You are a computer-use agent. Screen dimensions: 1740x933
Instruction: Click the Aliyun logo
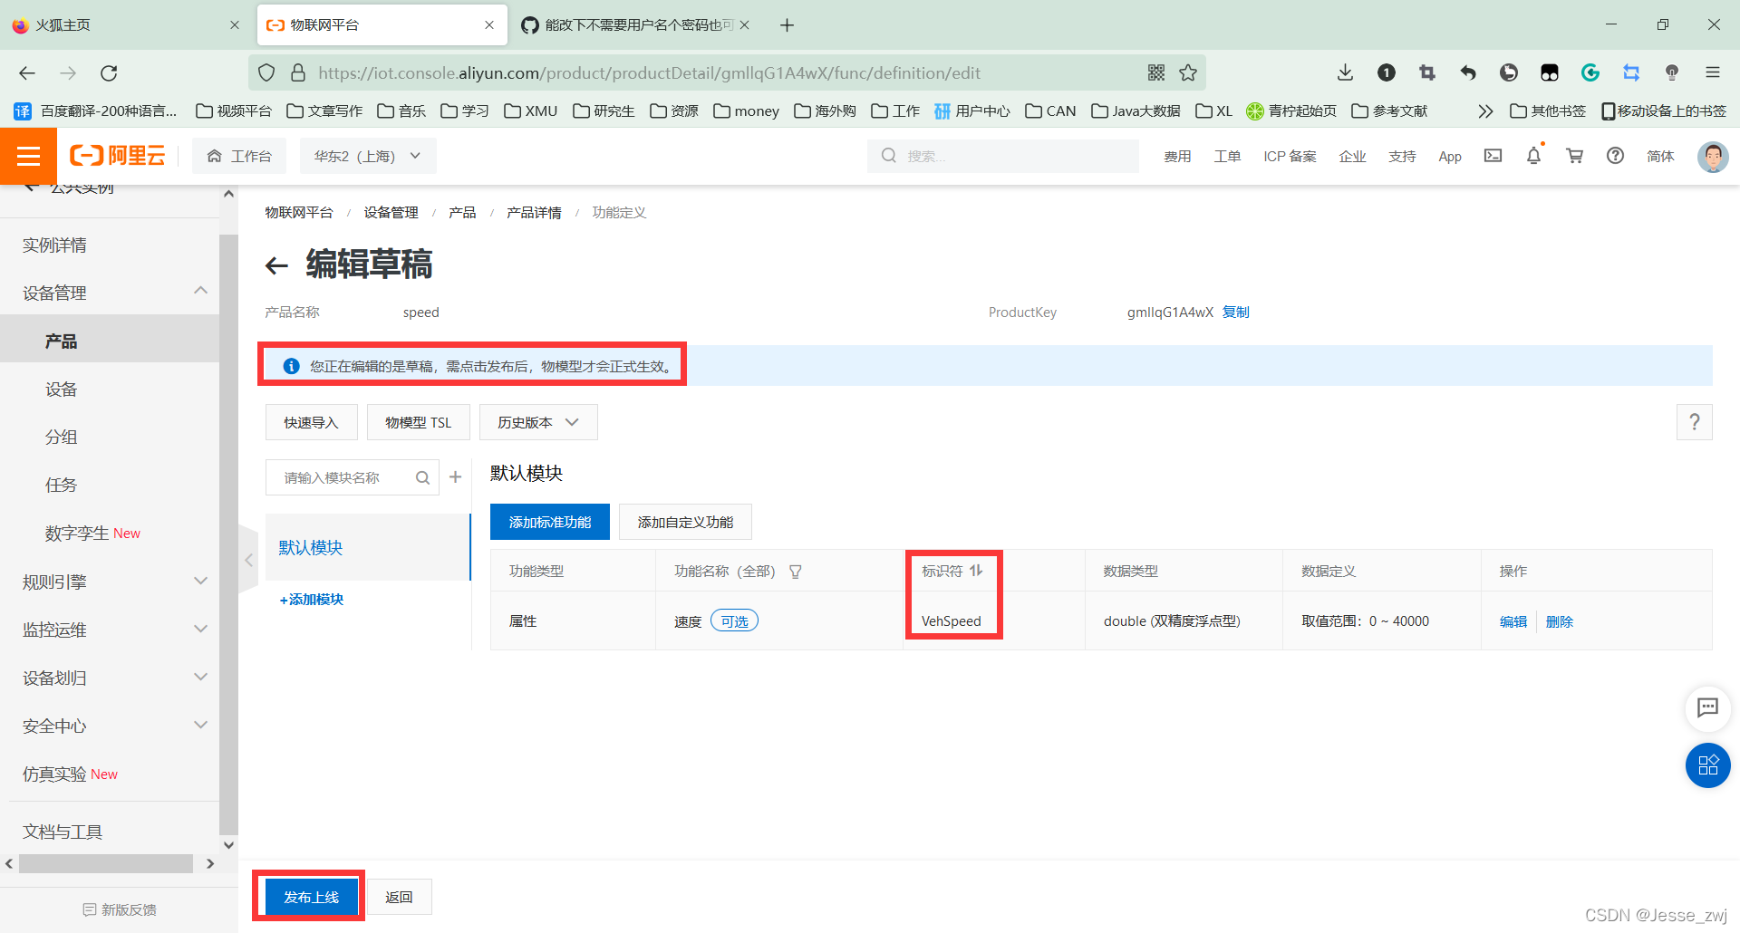pyautogui.click(x=117, y=155)
